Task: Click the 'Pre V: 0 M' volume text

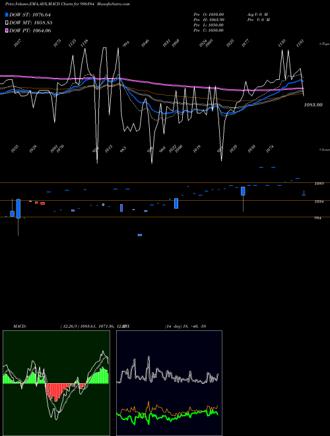Action: tap(258, 20)
